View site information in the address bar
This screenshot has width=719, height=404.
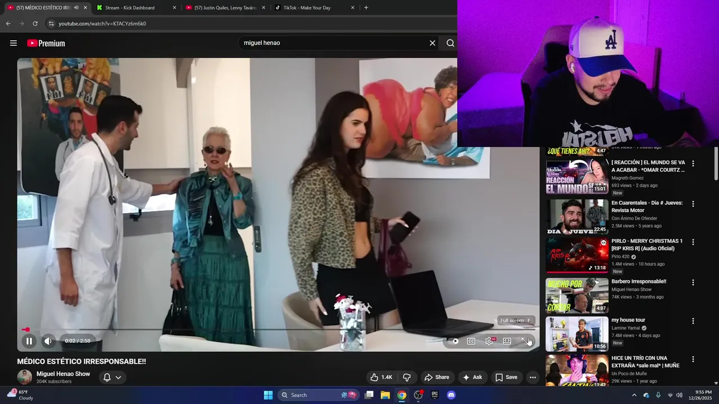pyautogui.click(x=51, y=24)
